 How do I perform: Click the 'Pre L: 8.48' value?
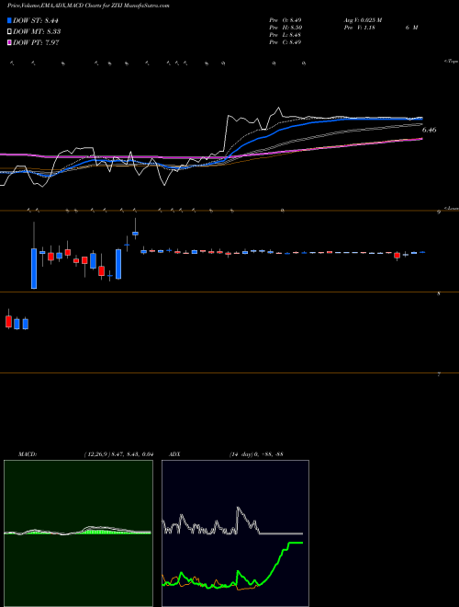(285, 35)
